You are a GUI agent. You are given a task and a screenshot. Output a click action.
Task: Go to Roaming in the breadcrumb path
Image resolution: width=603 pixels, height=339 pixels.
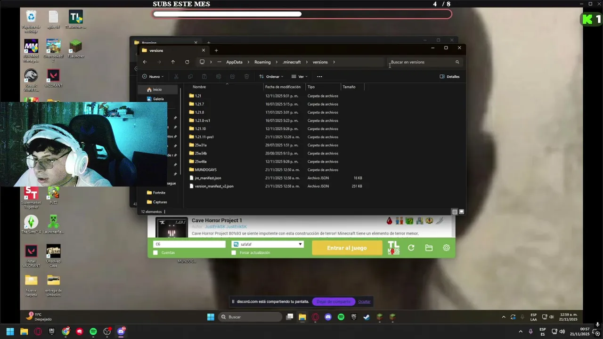[262, 62]
